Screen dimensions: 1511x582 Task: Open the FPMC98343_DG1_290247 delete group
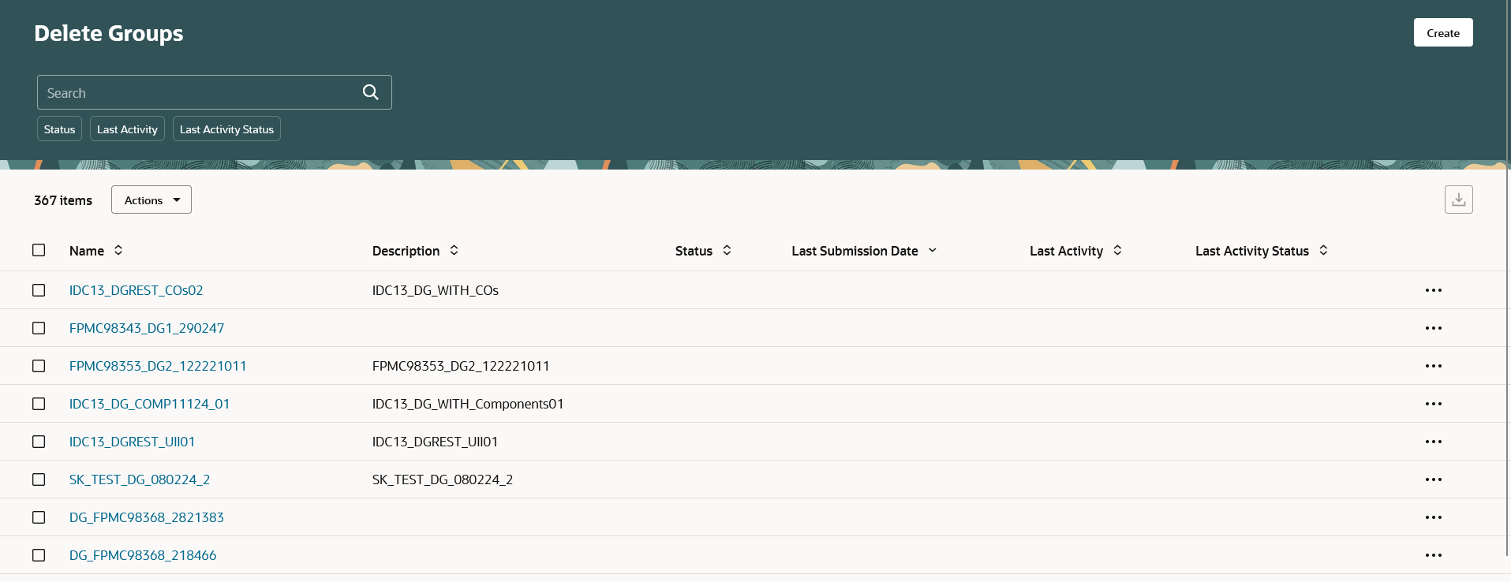[147, 328]
